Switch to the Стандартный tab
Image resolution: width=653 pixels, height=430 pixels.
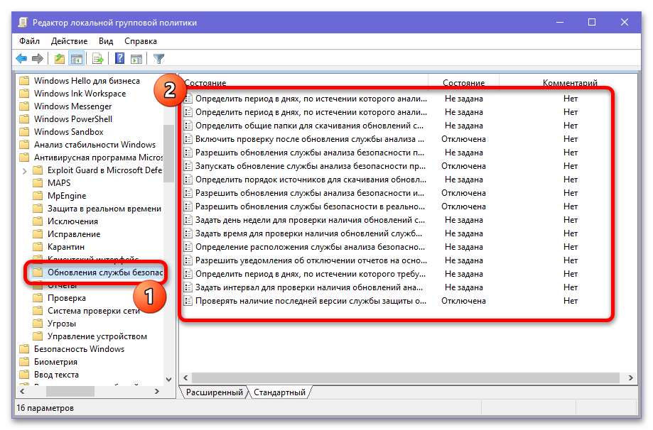click(x=279, y=392)
